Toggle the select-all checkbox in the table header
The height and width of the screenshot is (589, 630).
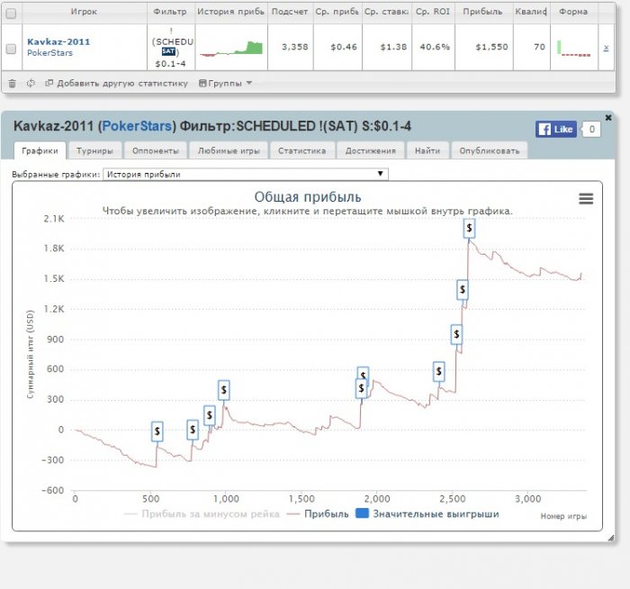tap(11, 13)
